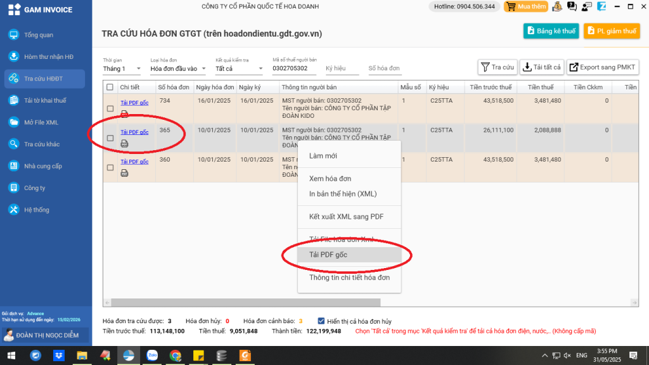Open the Công ty section

click(x=35, y=188)
